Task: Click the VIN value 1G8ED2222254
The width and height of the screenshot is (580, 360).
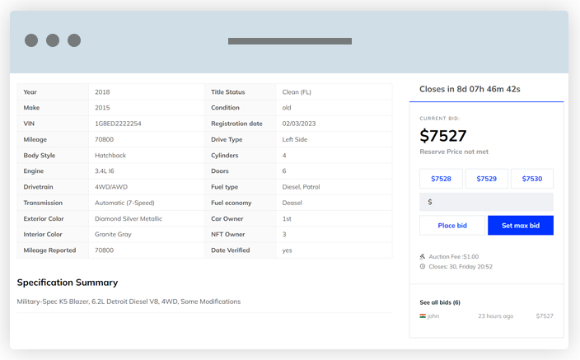Action: [118, 124]
